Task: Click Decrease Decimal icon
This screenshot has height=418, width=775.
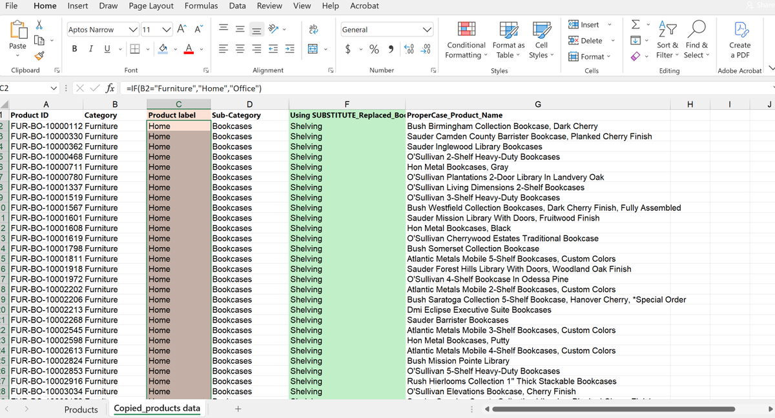Action: [426, 49]
